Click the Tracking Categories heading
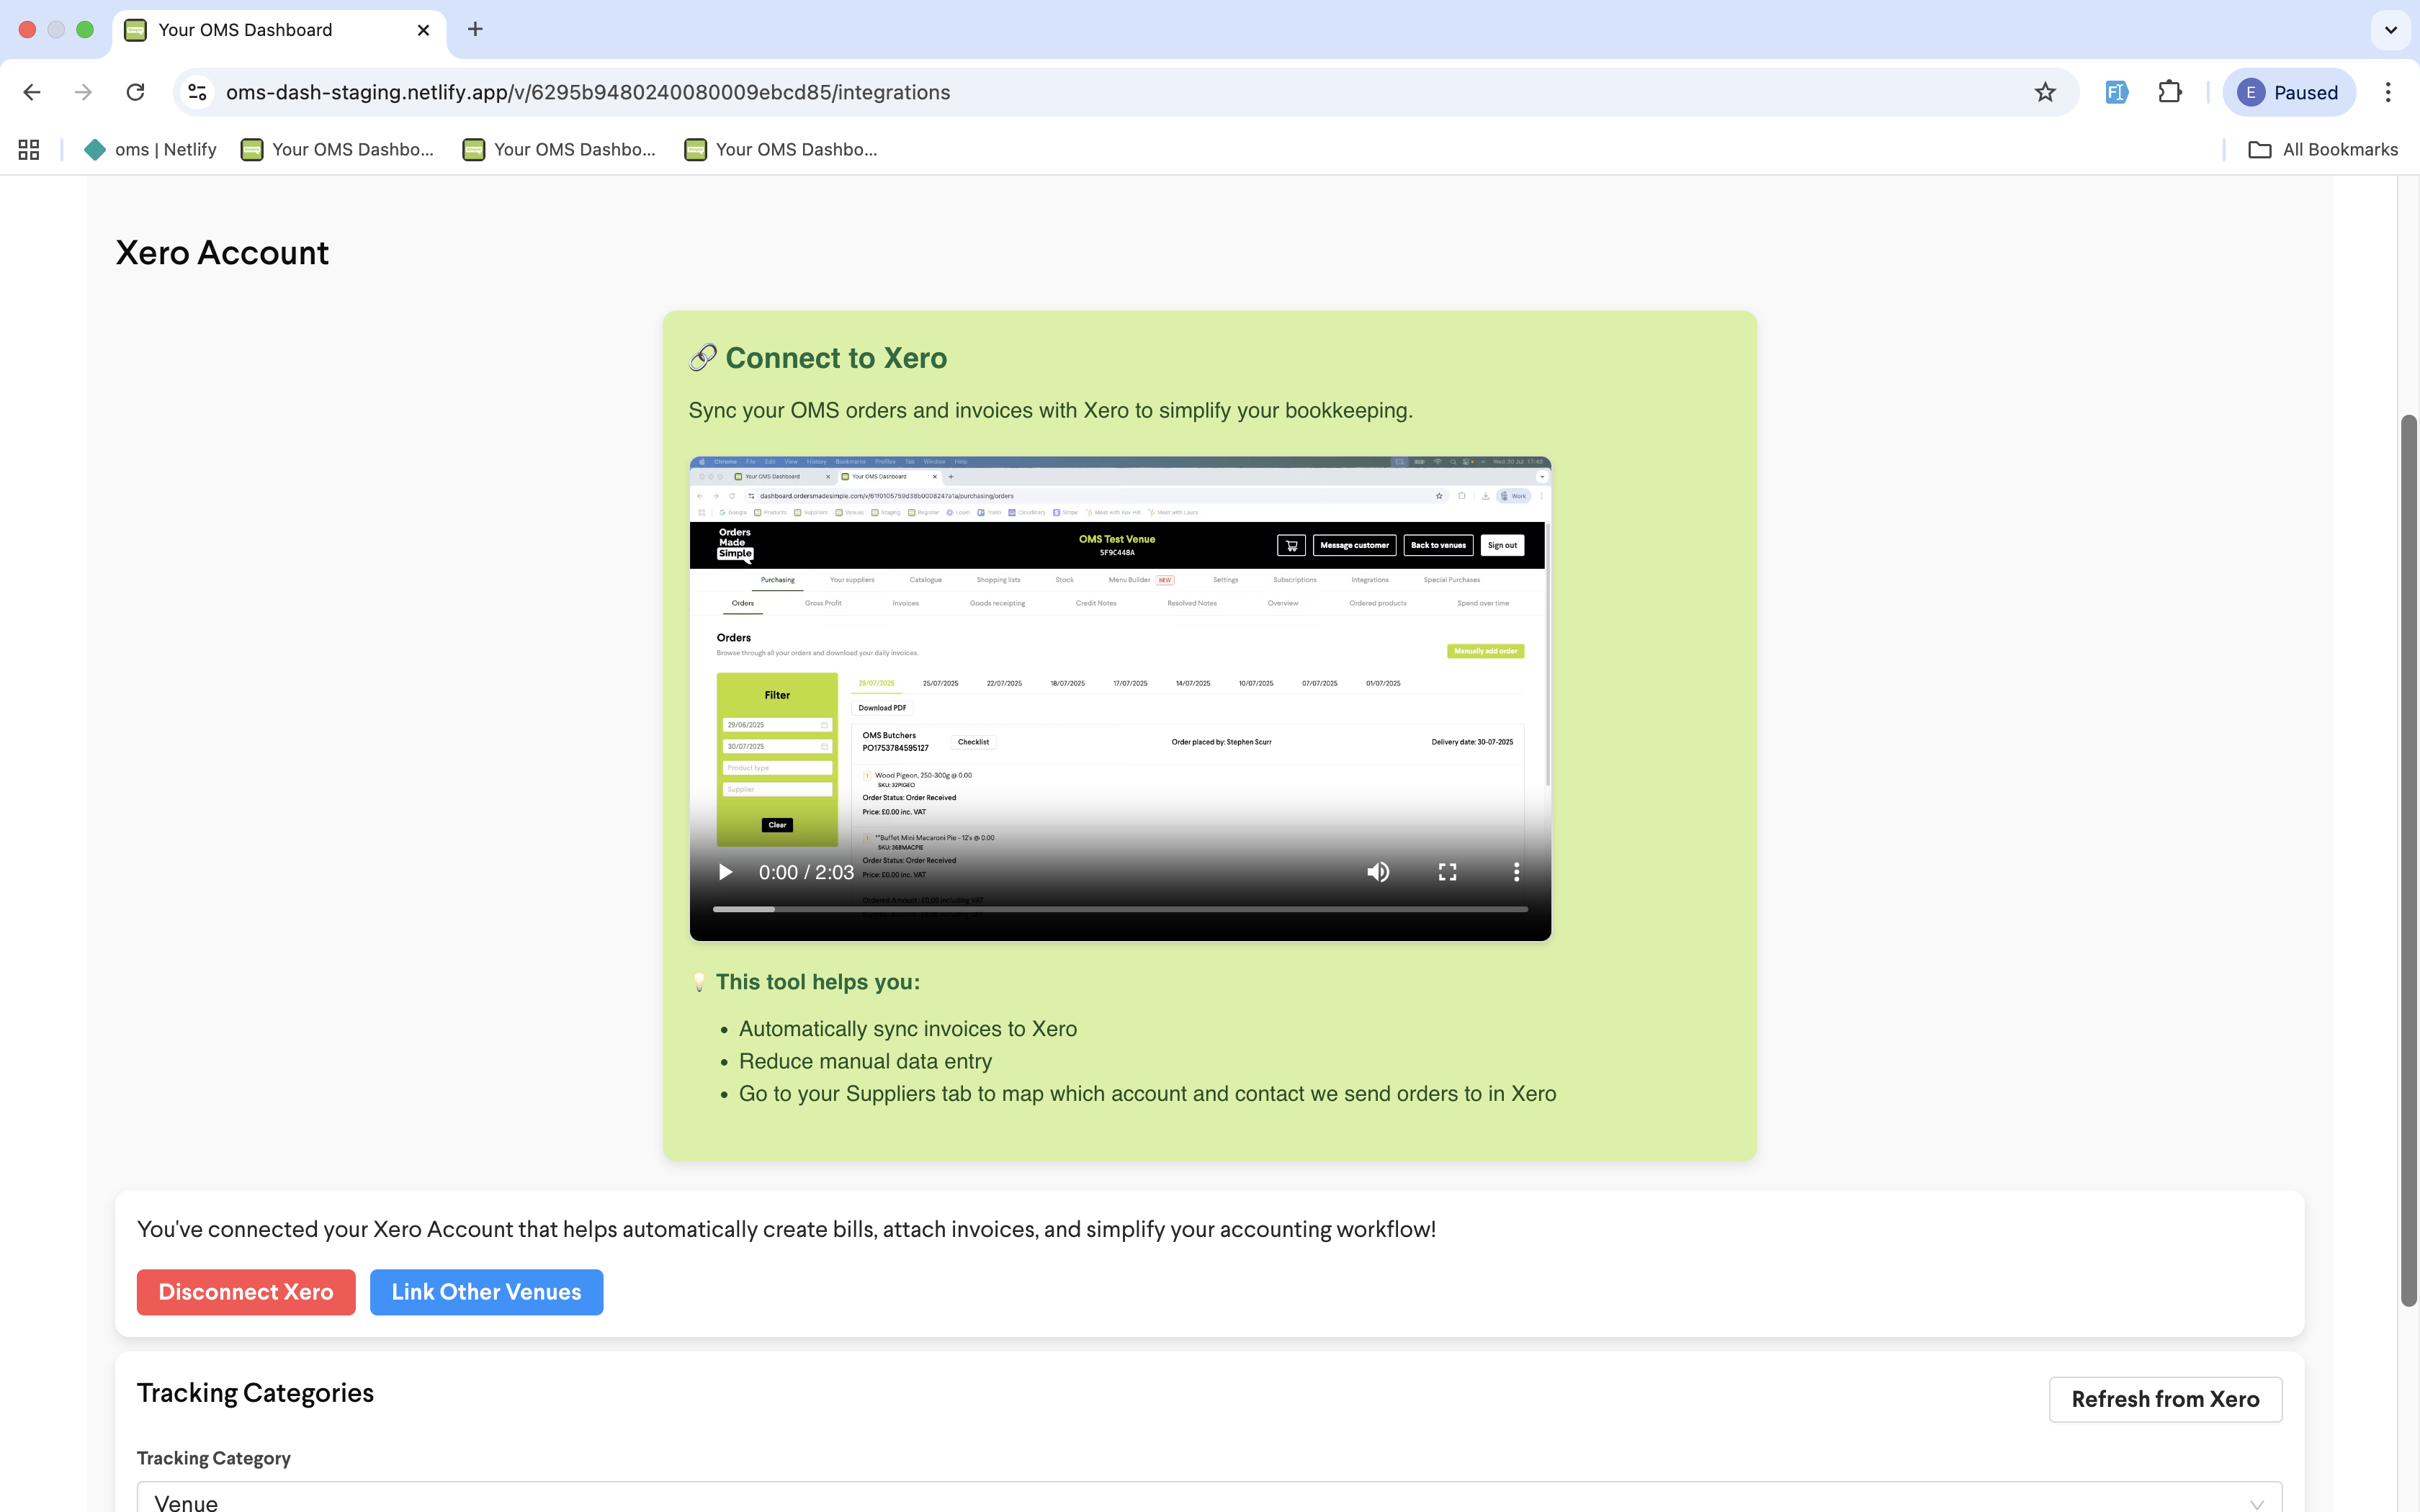The height and width of the screenshot is (1512, 2420). 255,1393
